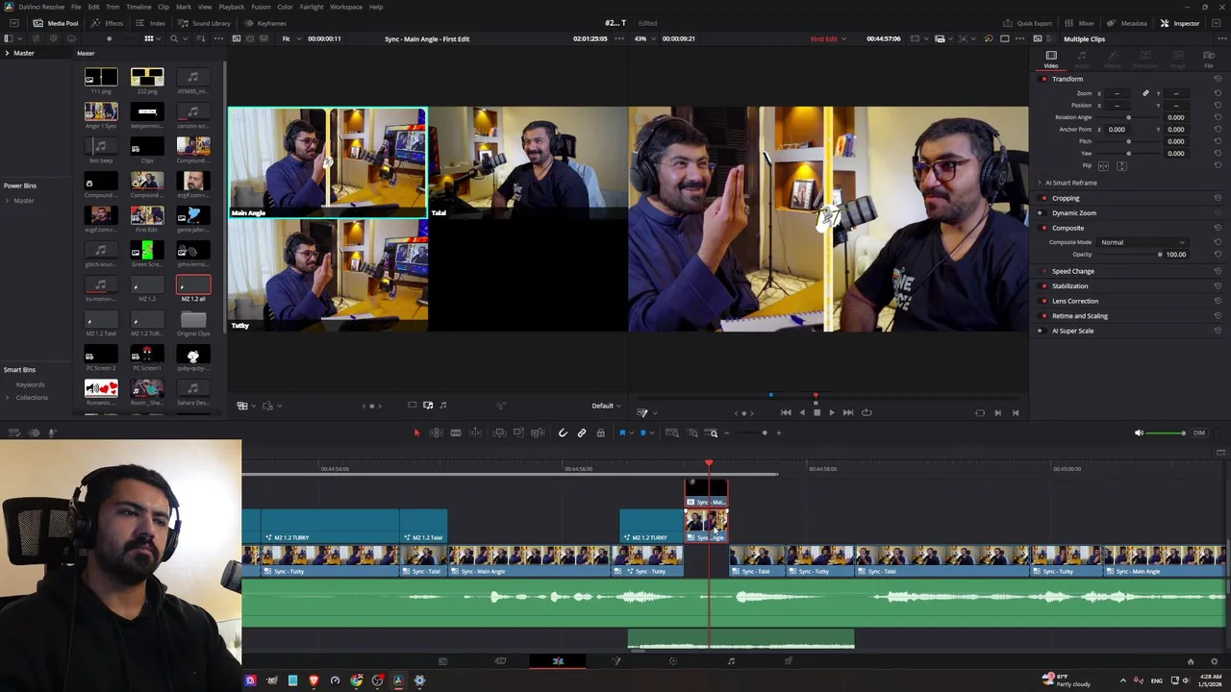
Task: Open Google Chrome from the taskbar
Action: [356, 680]
